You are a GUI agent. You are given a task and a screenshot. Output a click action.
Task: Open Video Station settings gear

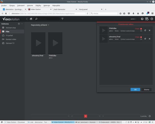[x=152, y=19]
